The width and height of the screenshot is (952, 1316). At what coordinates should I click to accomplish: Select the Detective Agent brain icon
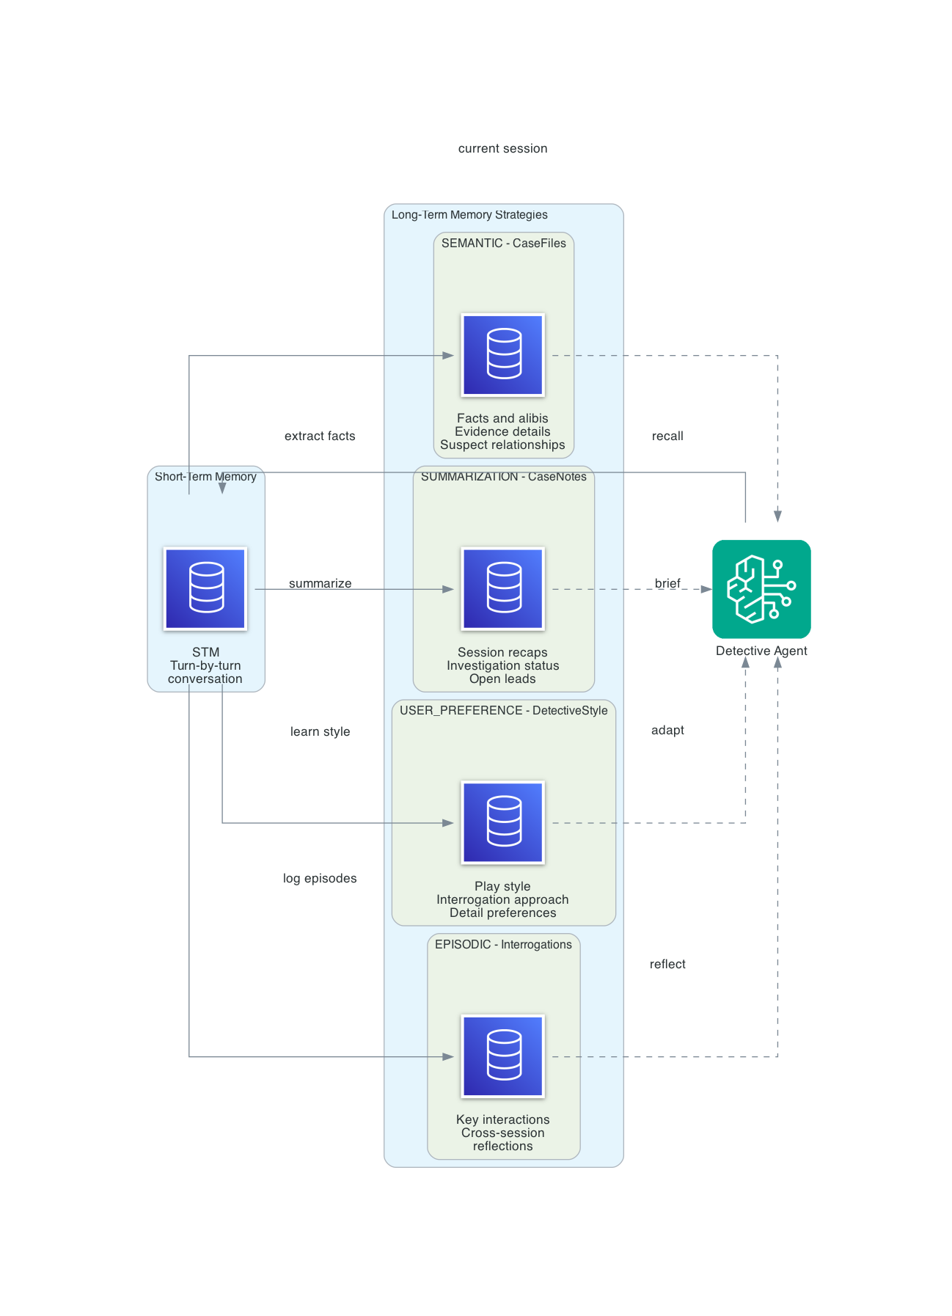click(x=761, y=589)
